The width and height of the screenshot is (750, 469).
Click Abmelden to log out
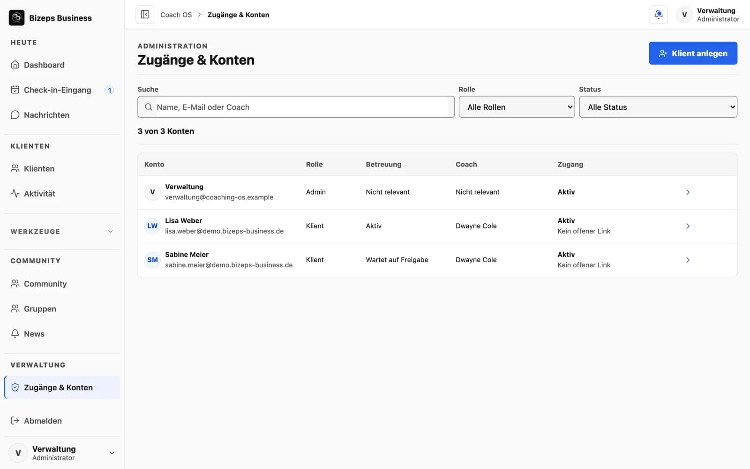click(x=62, y=421)
